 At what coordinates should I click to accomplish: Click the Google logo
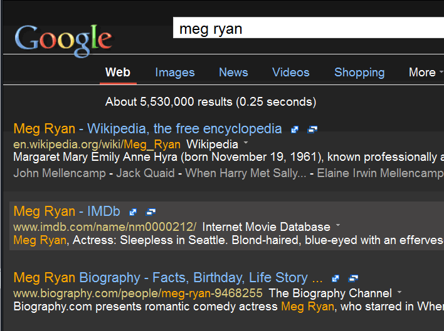pyautogui.click(x=63, y=39)
